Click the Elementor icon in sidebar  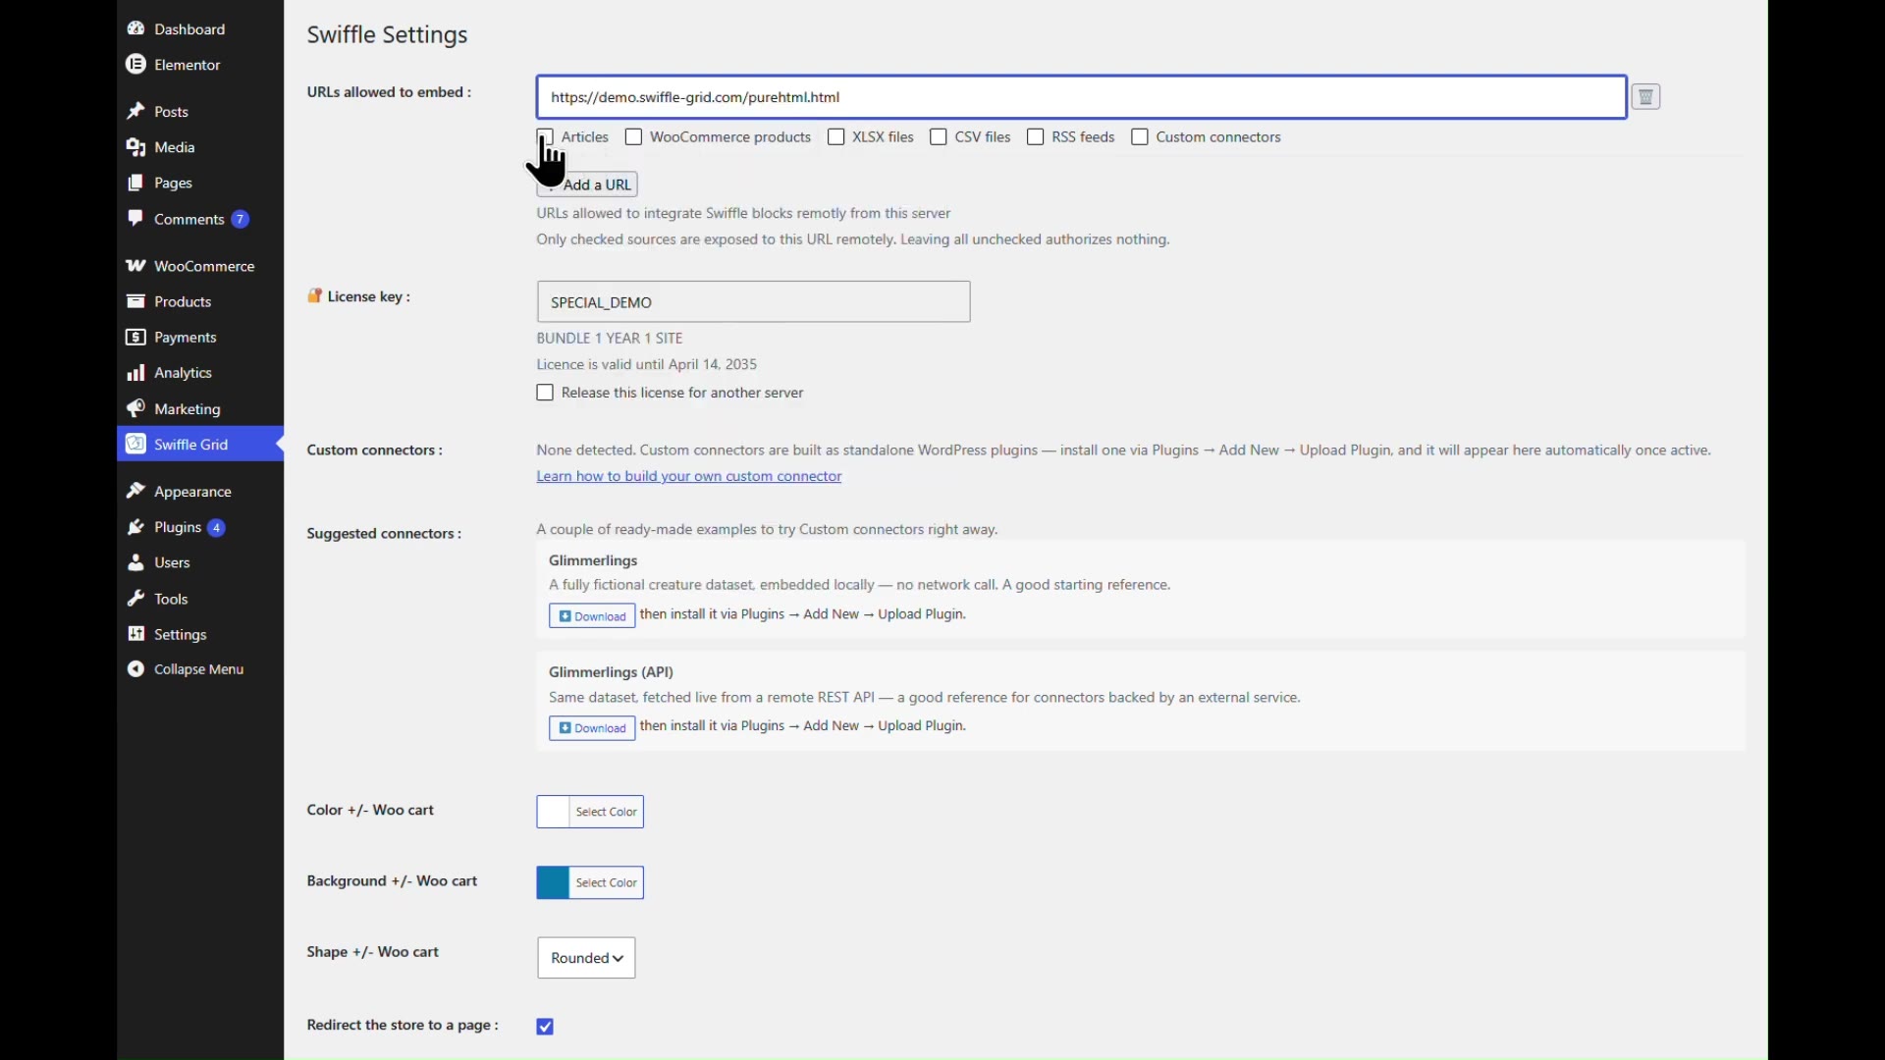pyautogui.click(x=136, y=65)
